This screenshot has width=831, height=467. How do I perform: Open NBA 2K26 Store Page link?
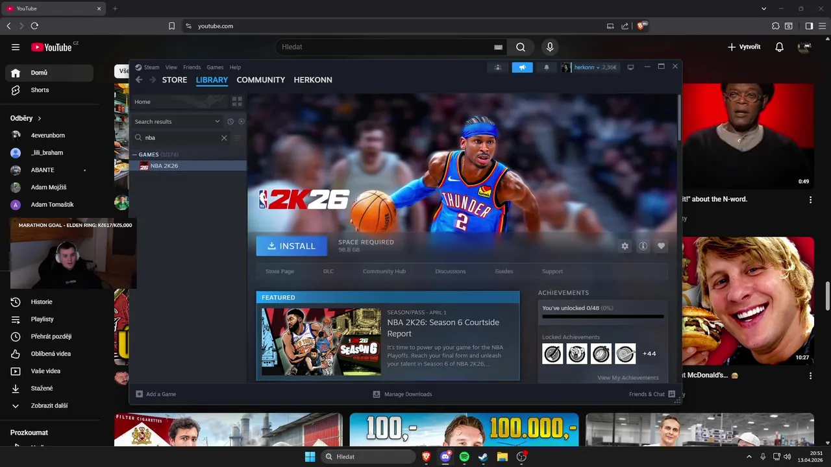280,271
